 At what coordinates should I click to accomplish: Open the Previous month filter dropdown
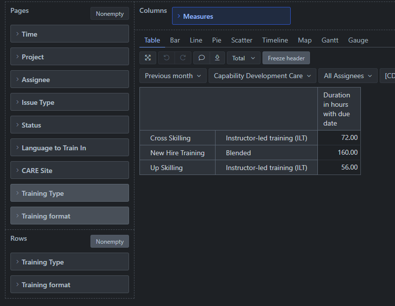(x=173, y=76)
